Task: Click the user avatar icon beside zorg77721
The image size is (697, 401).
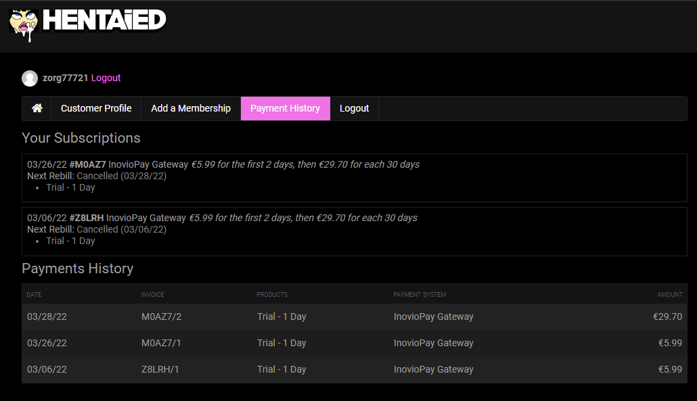Action: pos(30,78)
